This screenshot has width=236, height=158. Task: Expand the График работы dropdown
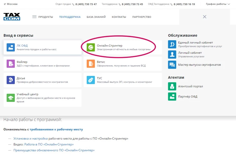pos(218,4)
